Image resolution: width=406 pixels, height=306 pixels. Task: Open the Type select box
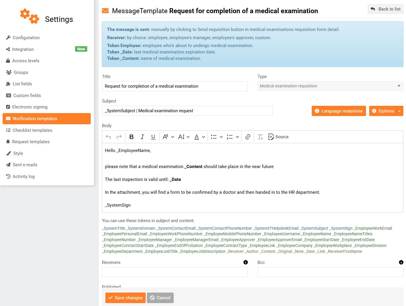330,86
